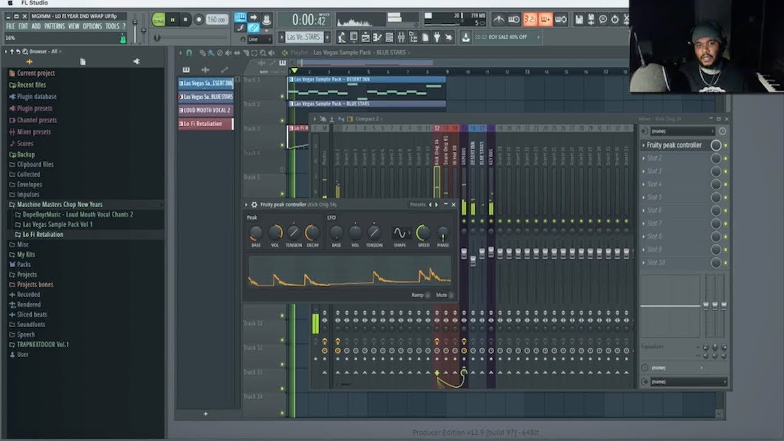The width and height of the screenshot is (784, 441).
Task: Click the render/export audio icon
Action: [x=591, y=20]
